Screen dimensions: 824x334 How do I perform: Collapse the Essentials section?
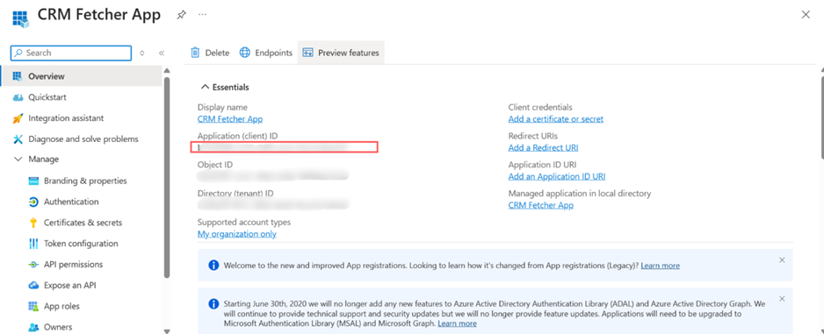[x=205, y=87]
